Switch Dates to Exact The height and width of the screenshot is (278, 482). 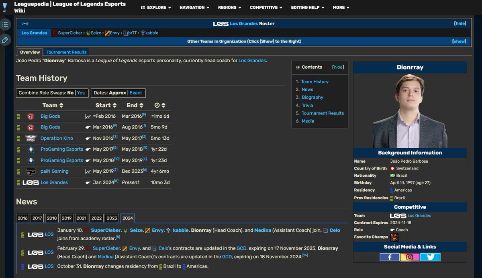coord(136,93)
